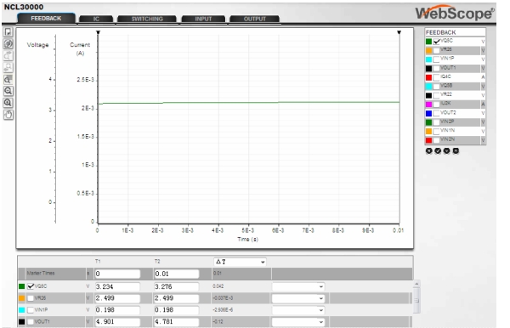Click the red IQ4C color swatch
Viewport: 510px width, 328px height.
coord(428,77)
